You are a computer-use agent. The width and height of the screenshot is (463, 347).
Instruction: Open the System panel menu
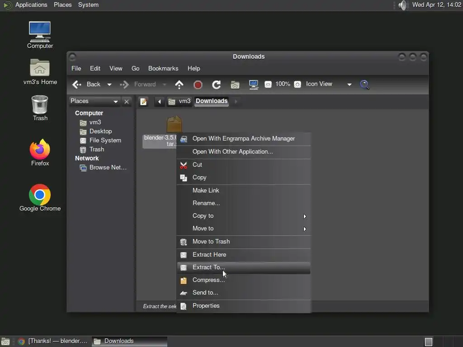(x=88, y=5)
